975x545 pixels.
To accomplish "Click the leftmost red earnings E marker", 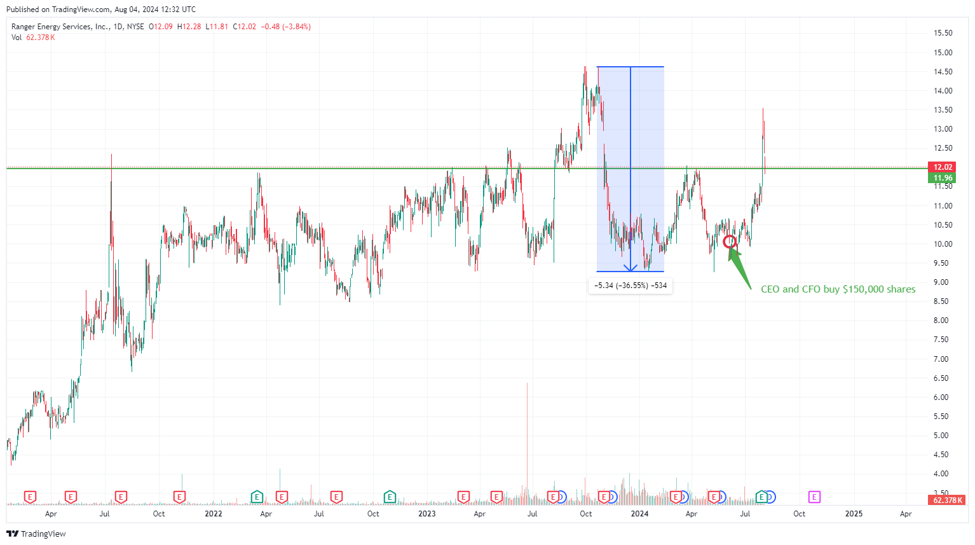I will coord(30,497).
